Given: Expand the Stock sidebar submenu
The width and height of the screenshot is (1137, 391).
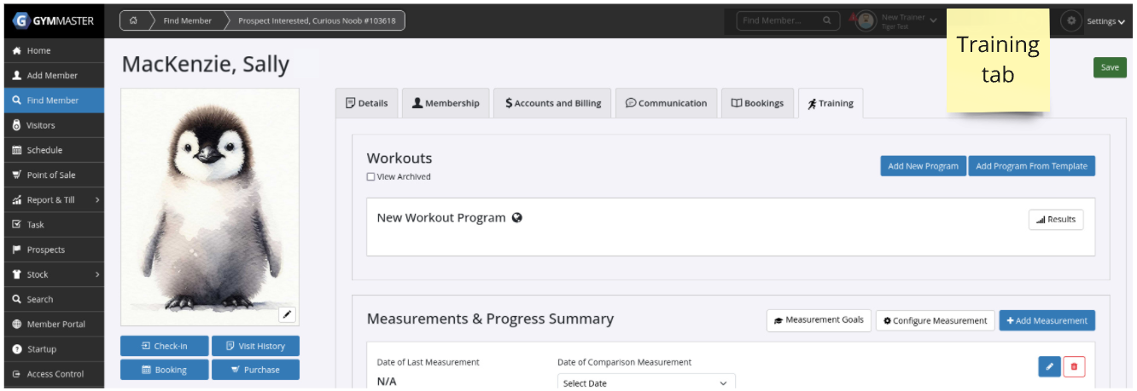Looking at the screenshot, I should click(x=97, y=274).
